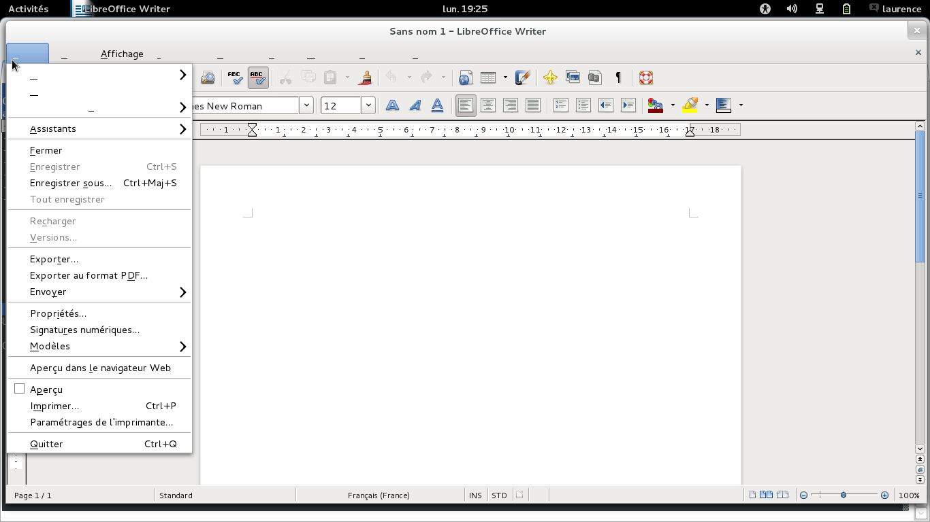Viewport: 930px width, 522px height.
Task: Toggle italic formatting
Action: (x=415, y=105)
